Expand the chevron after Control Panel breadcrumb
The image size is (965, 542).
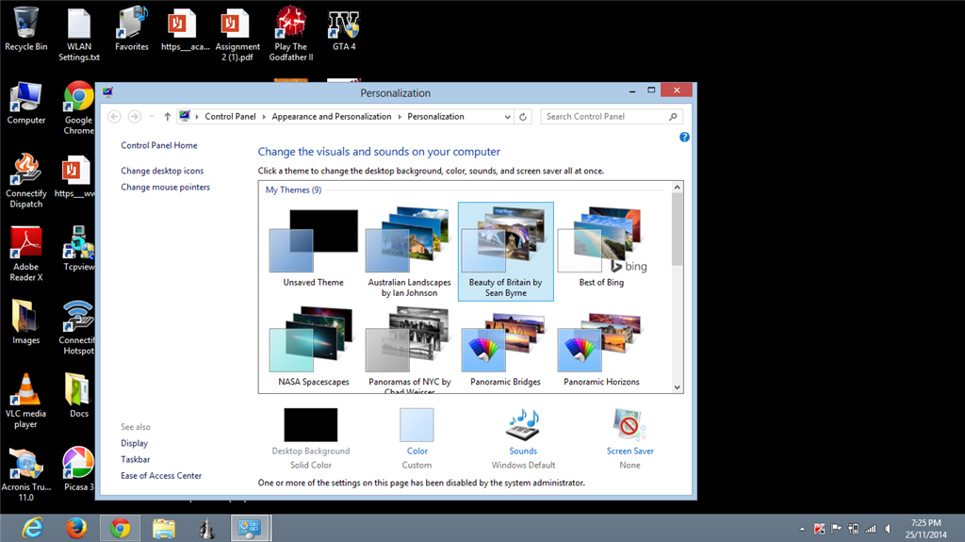tap(264, 116)
